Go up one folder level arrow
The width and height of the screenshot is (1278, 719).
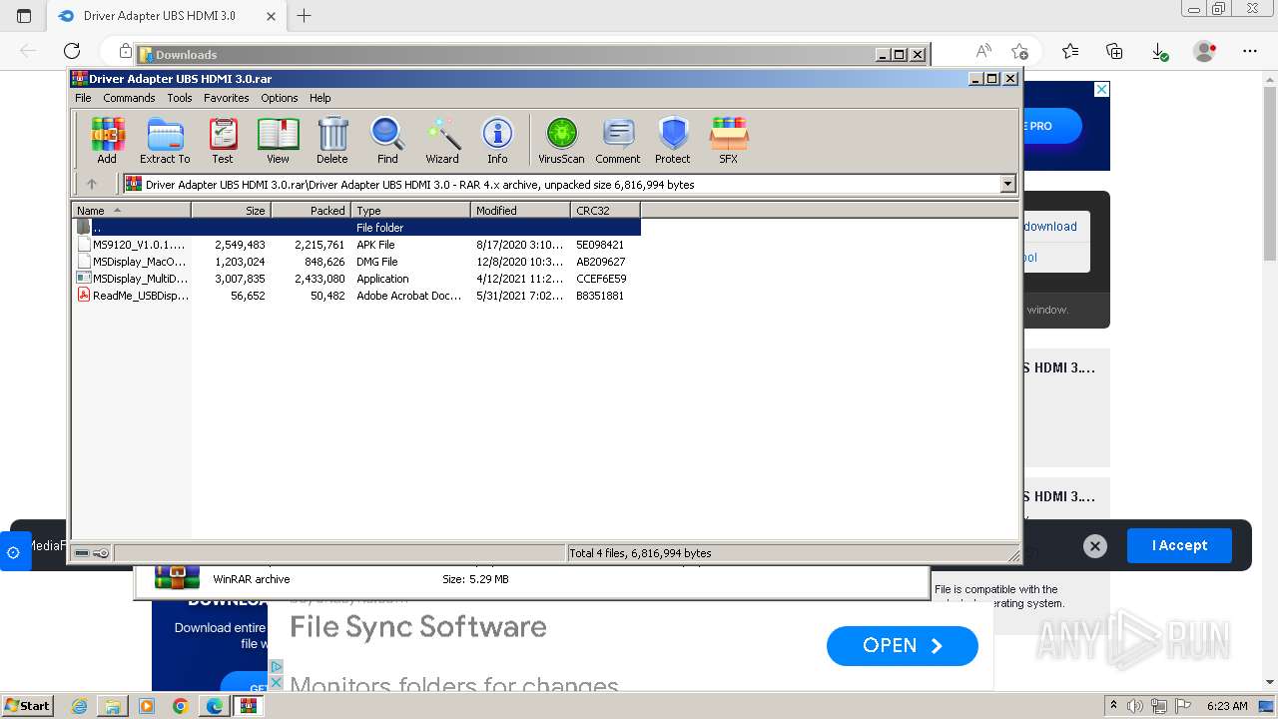click(92, 184)
